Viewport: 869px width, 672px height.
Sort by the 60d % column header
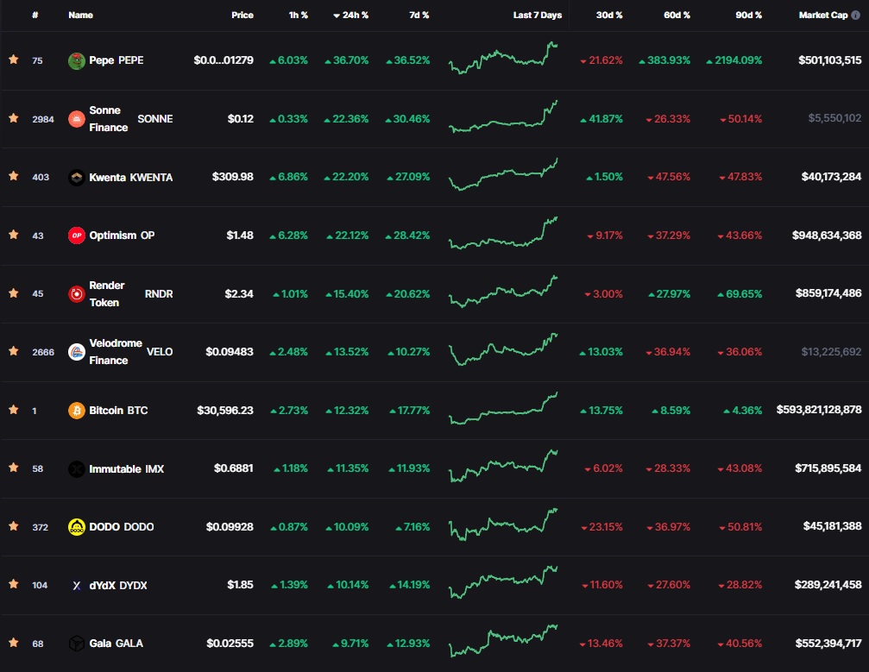[x=677, y=15]
